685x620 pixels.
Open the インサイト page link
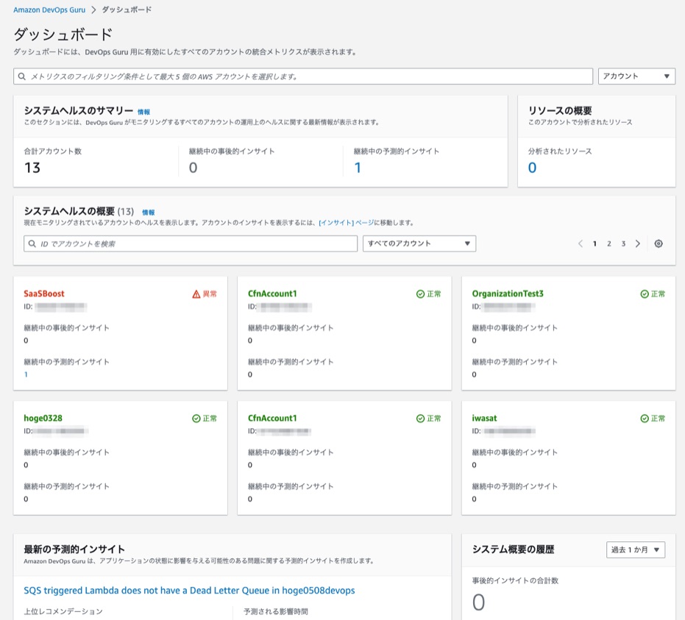(336, 223)
